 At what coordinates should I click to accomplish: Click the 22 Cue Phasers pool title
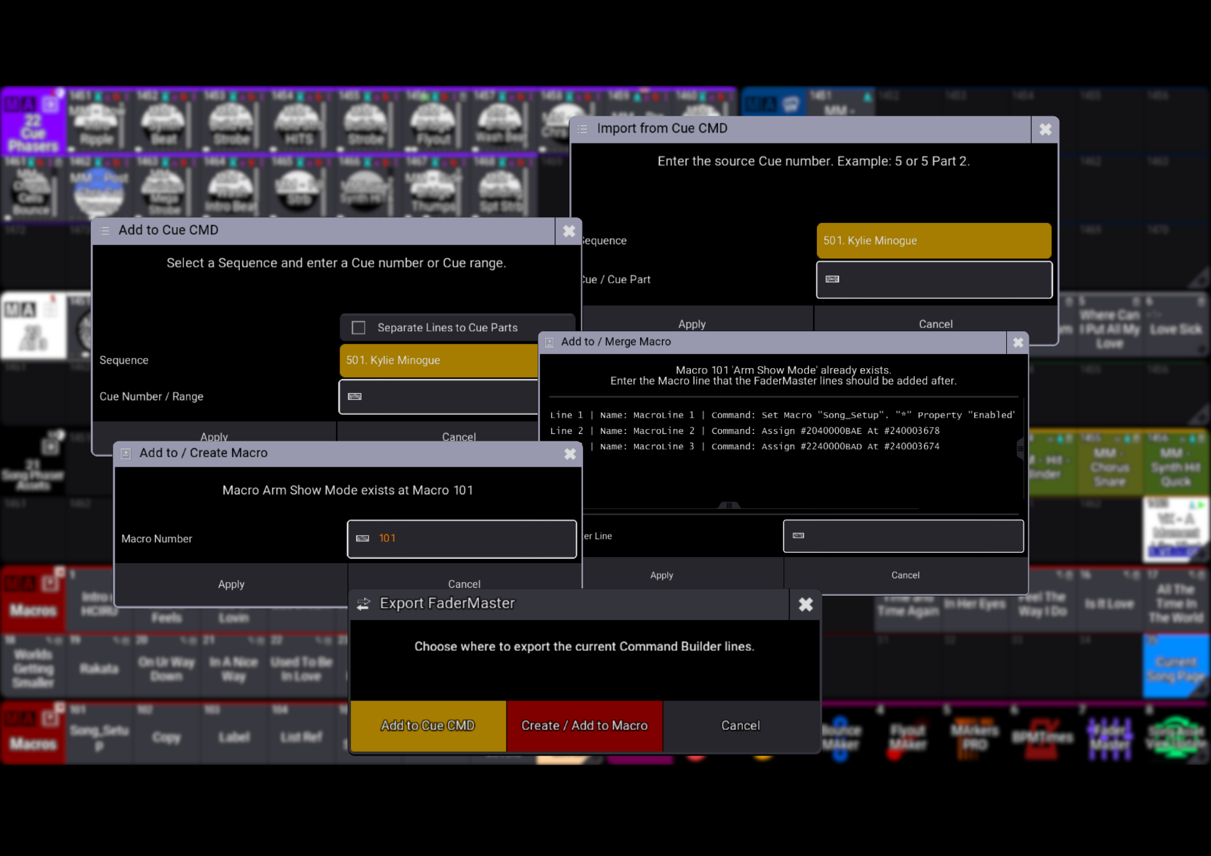(33, 120)
